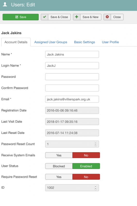Open the Assigned User Groups tab

click(51, 42)
